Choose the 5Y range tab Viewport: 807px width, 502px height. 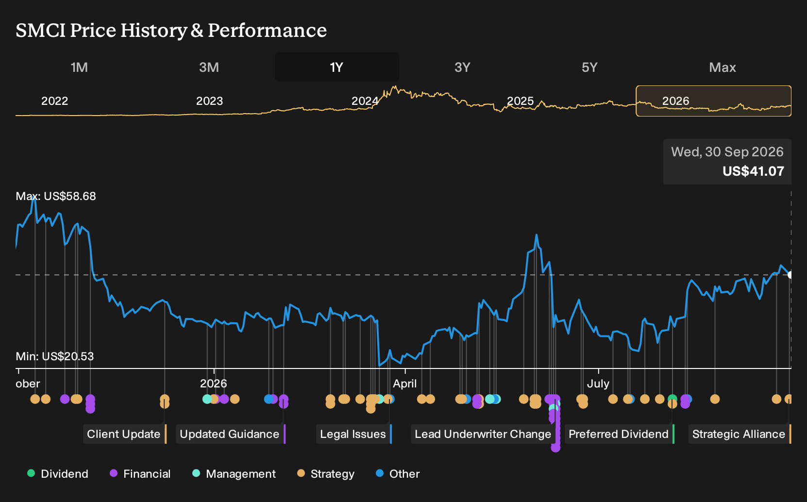click(x=589, y=67)
